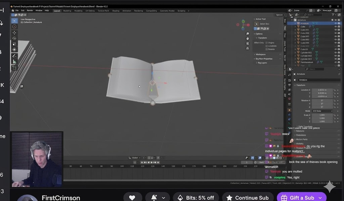Click the Scale X value field
Viewport: 344px width, 201px height.
tap(322, 115)
